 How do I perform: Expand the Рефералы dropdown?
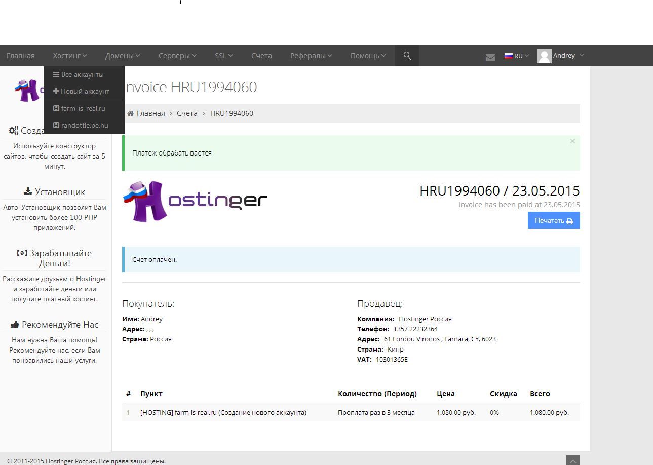coord(311,56)
